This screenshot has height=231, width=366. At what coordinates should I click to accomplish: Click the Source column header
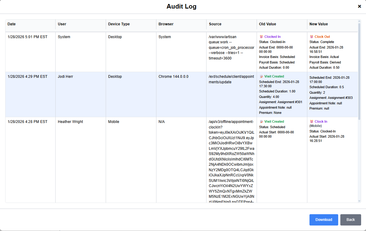[x=215, y=24]
